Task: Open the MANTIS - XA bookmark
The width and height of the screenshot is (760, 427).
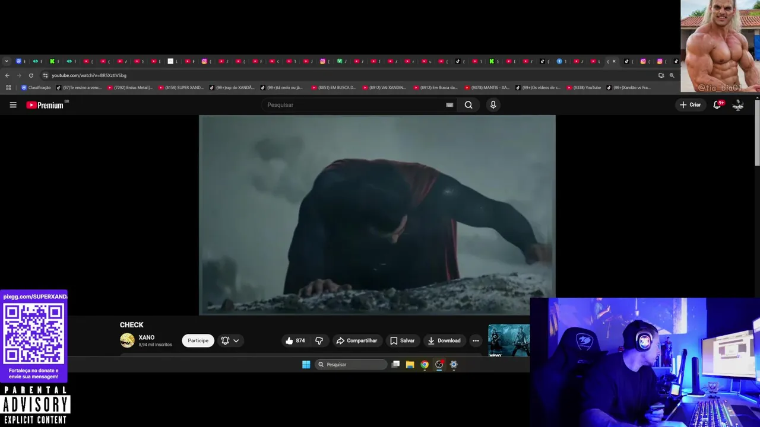Action: point(487,88)
